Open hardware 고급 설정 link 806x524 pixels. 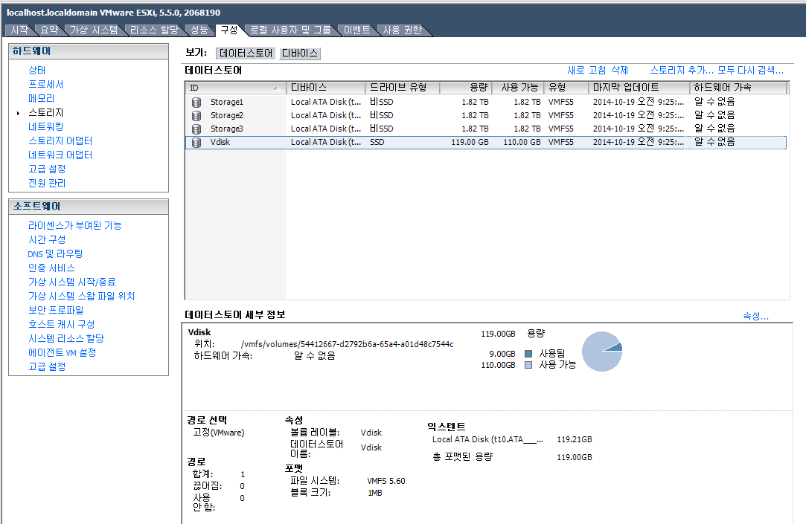click(x=47, y=169)
